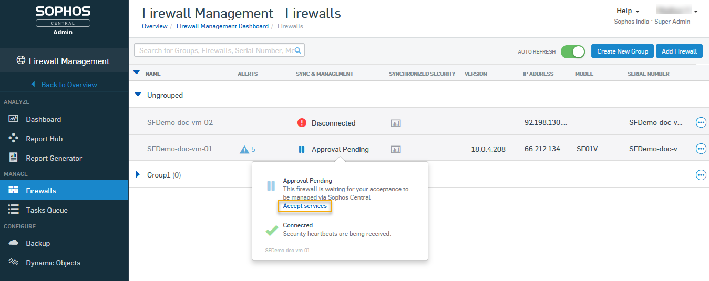Expand the Group1 firewall group
The width and height of the screenshot is (709, 281).
(x=138, y=174)
